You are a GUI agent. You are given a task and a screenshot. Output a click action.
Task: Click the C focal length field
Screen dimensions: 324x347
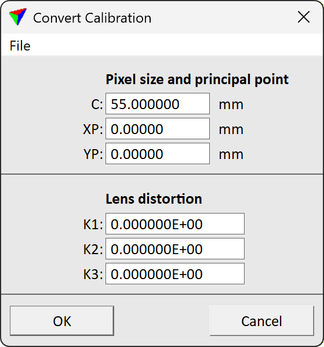[x=158, y=104]
